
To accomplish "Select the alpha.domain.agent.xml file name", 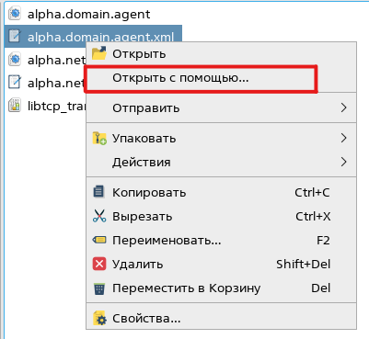I will click(101, 37).
